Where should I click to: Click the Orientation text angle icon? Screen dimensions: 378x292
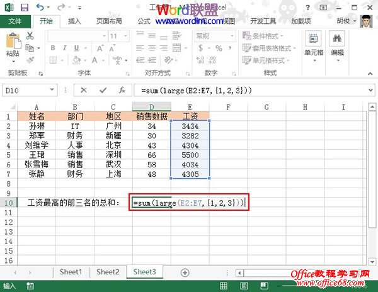[x=168, y=60]
